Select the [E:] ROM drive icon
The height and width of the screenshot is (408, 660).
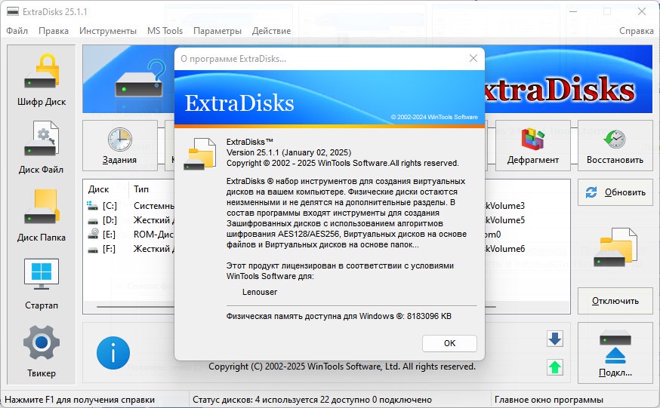tap(93, 234)
